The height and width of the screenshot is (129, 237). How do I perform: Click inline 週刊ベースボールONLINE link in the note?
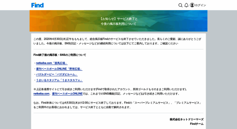67,94
